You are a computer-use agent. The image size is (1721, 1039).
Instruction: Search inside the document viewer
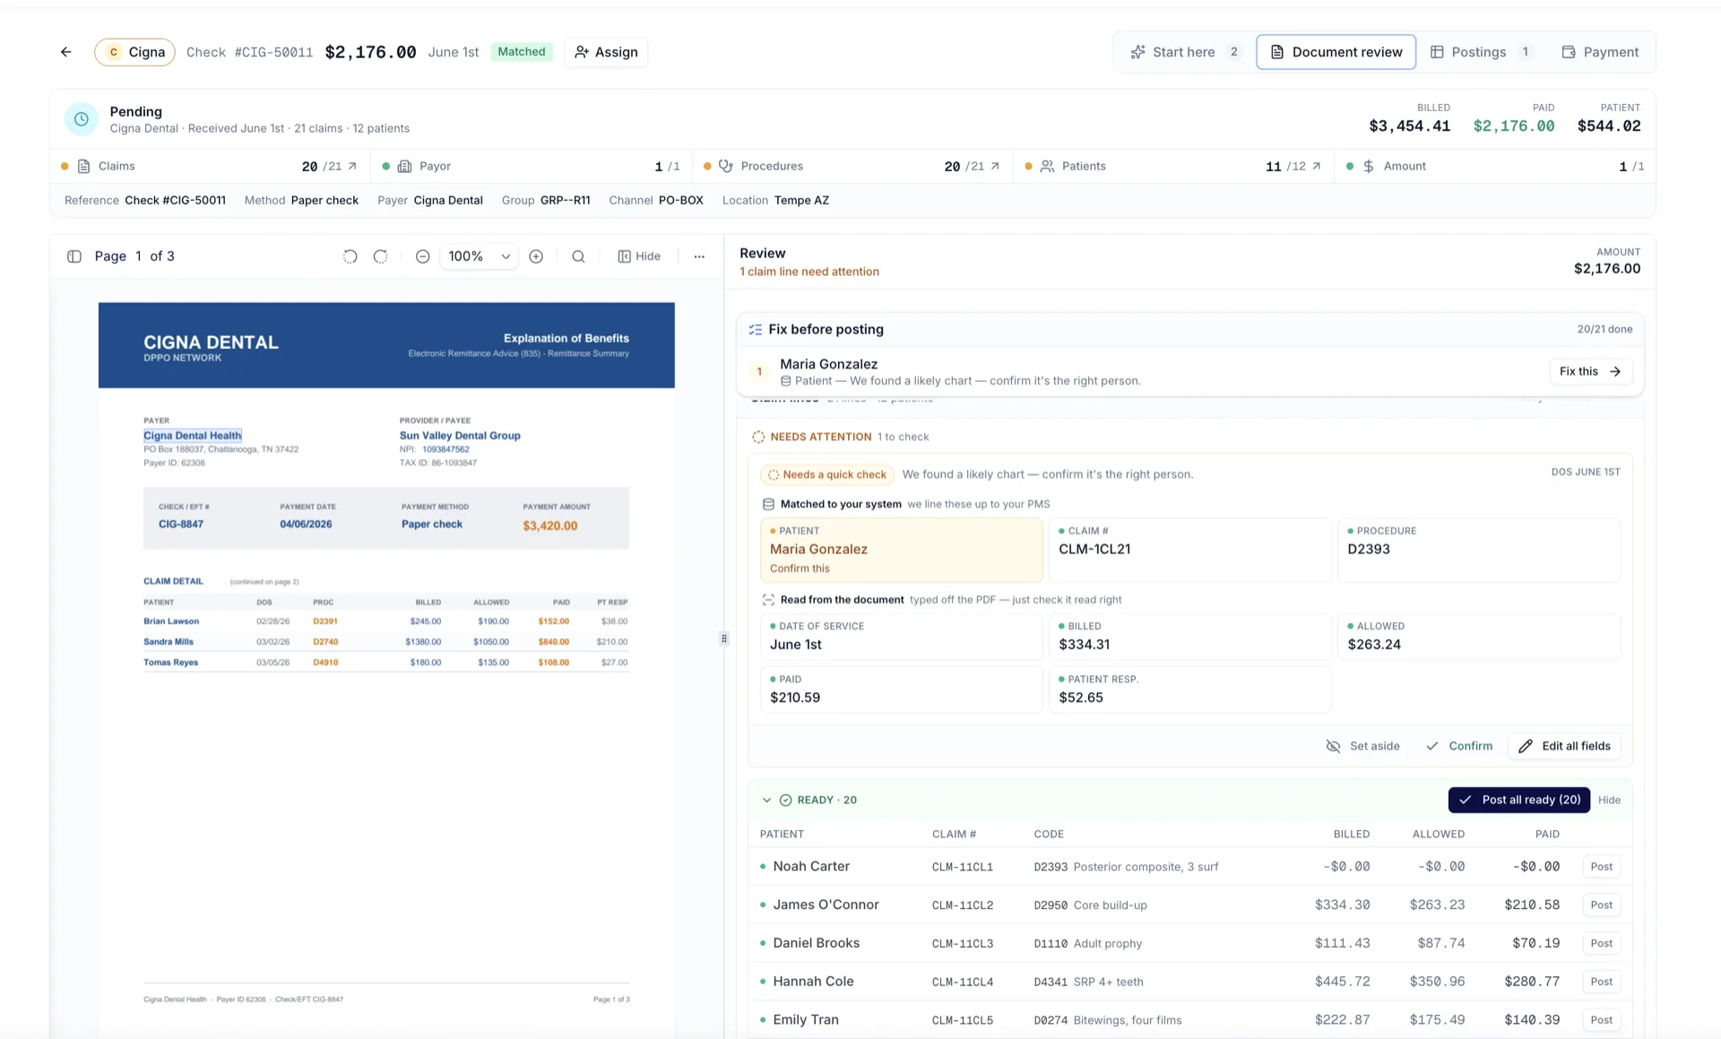tap(578, 256)
